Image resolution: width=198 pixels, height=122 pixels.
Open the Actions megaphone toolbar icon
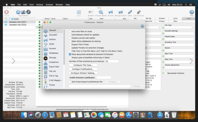tap(111, 12)
